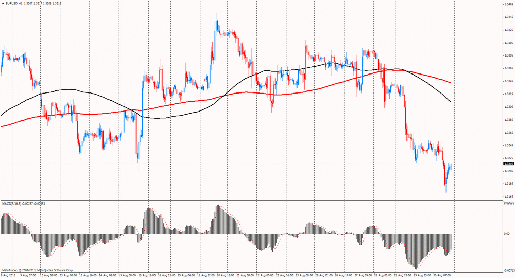515x278 pixels.
Task: Click the MACD scale value 0.00601
Action: click(x=508, y=203)
